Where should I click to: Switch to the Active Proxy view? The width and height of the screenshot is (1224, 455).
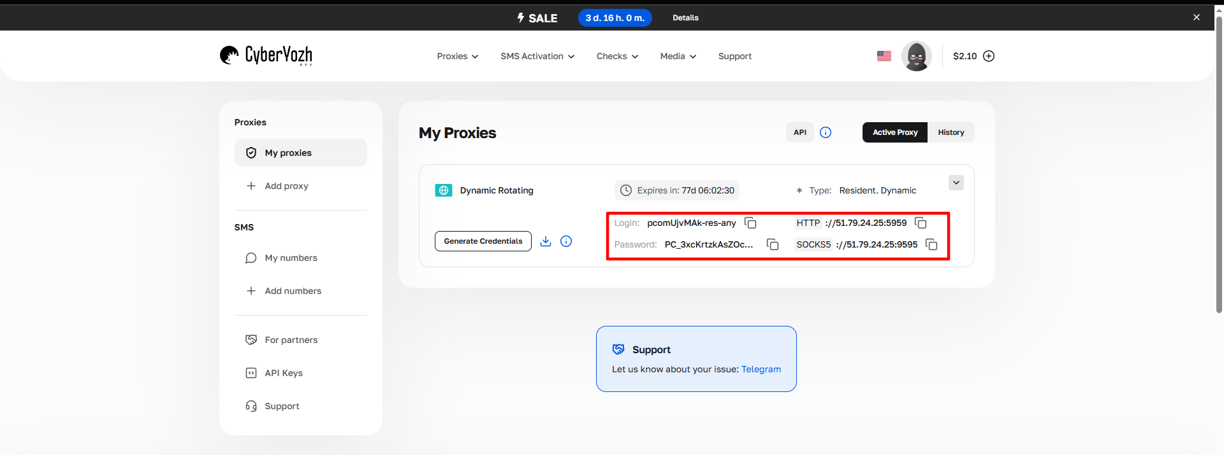click(x=894, y=132)
